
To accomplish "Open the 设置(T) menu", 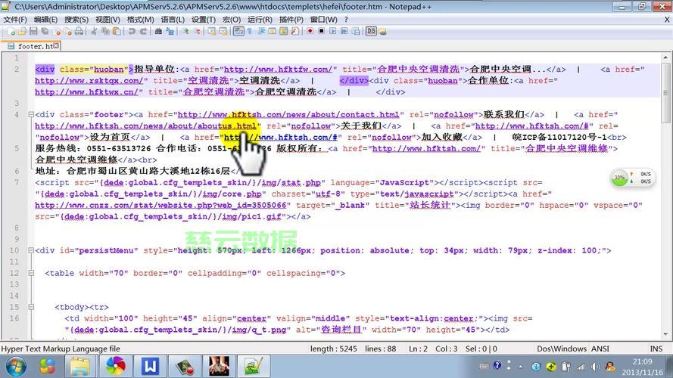I will pyautogui.click(x=204, y=20).
